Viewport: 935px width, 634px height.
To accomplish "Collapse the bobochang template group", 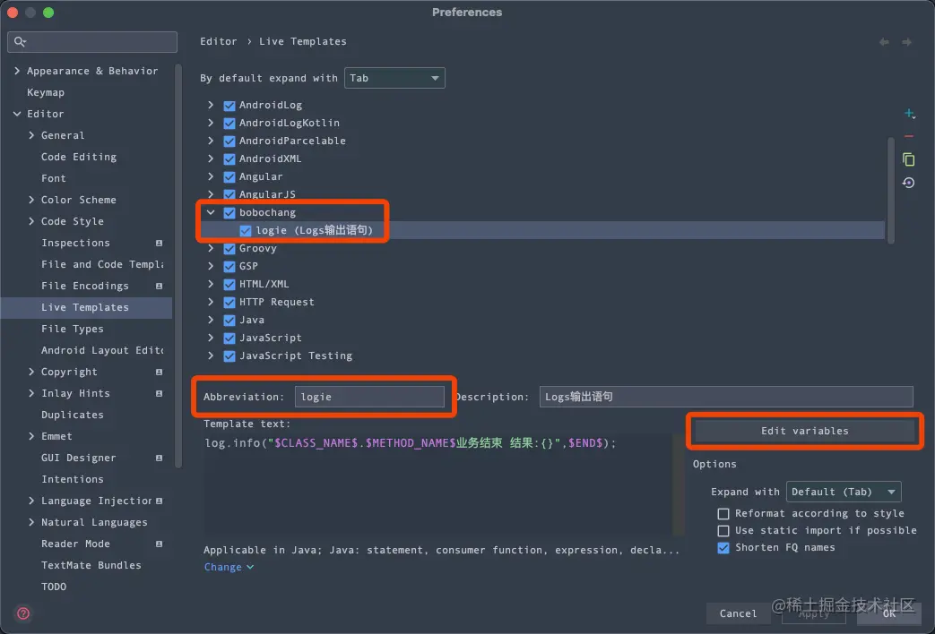I will [x=211, y=212].
